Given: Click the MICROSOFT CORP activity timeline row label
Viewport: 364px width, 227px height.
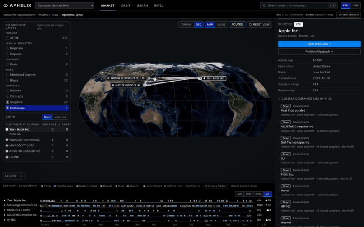Looking at the screenshot, I should tap(19, 210).
